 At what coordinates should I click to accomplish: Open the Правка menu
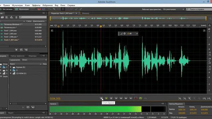(6, 5)
